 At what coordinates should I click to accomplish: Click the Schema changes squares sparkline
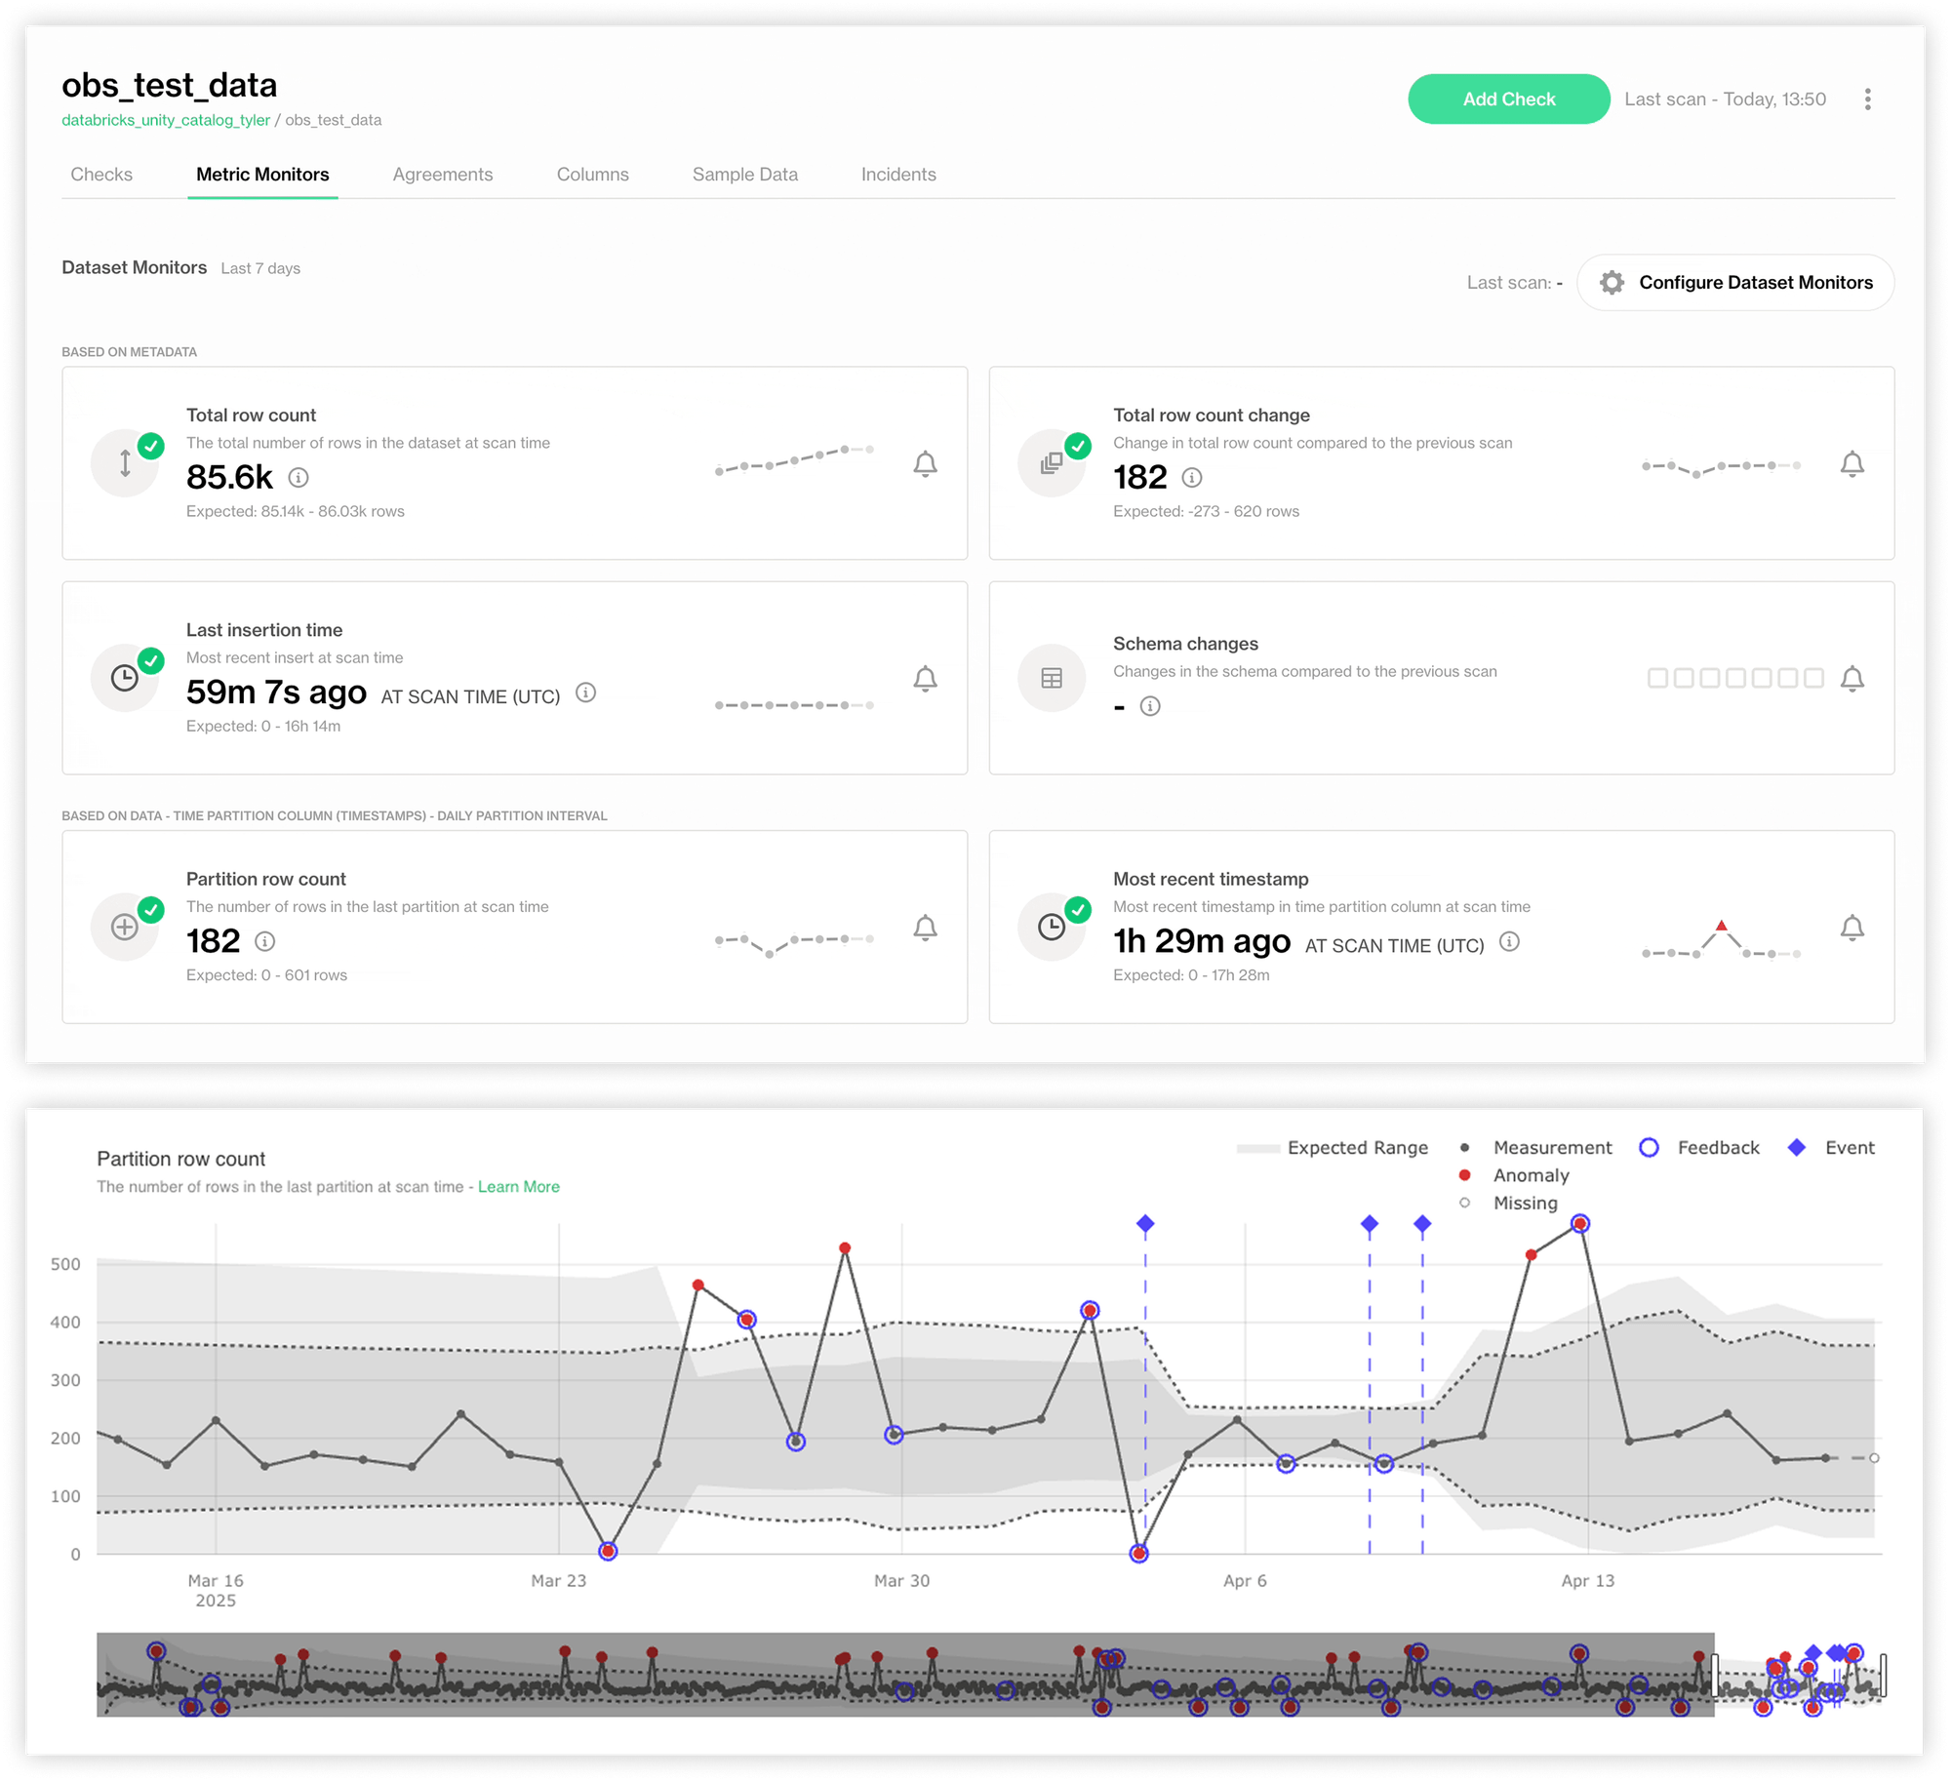coord(1735,678)
